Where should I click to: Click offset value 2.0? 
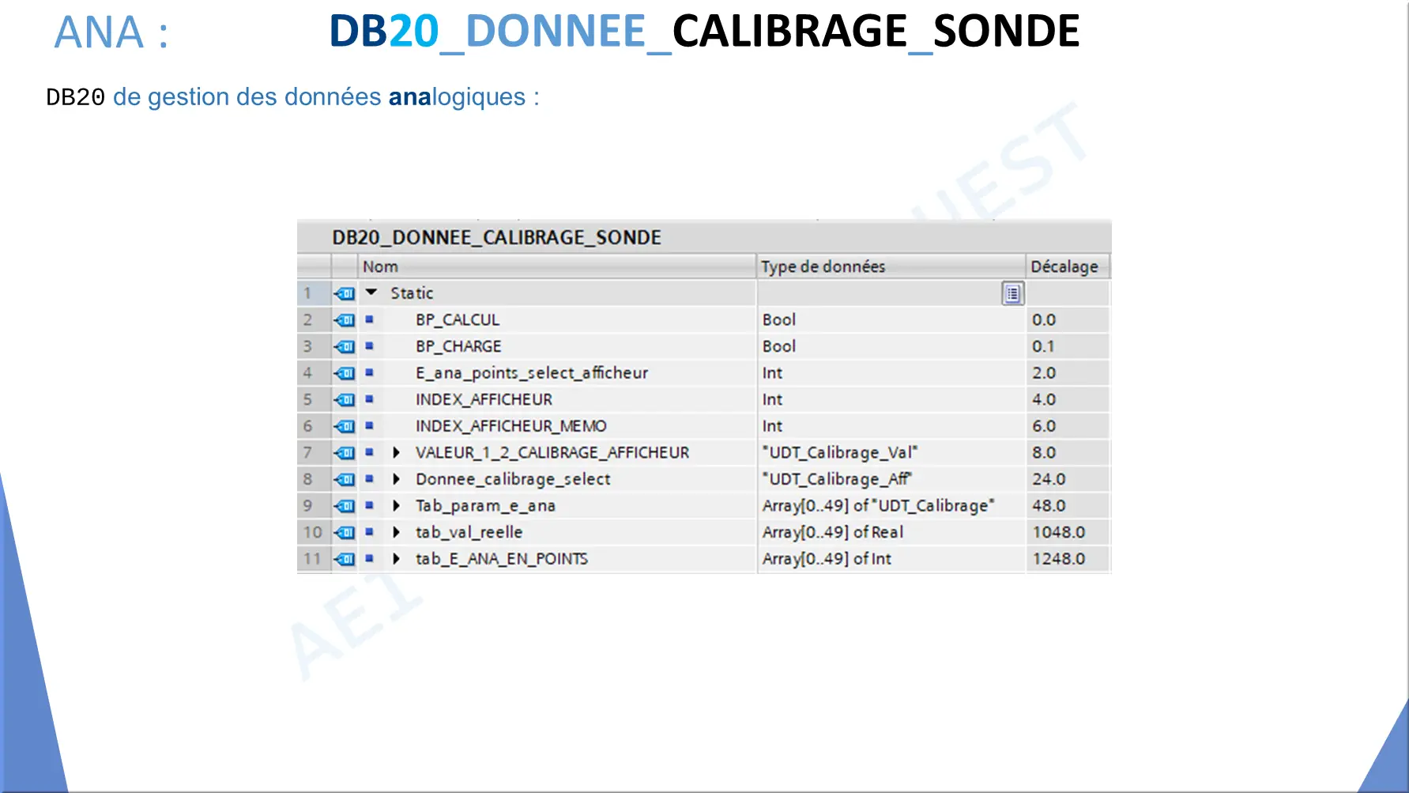point(1044,373)
